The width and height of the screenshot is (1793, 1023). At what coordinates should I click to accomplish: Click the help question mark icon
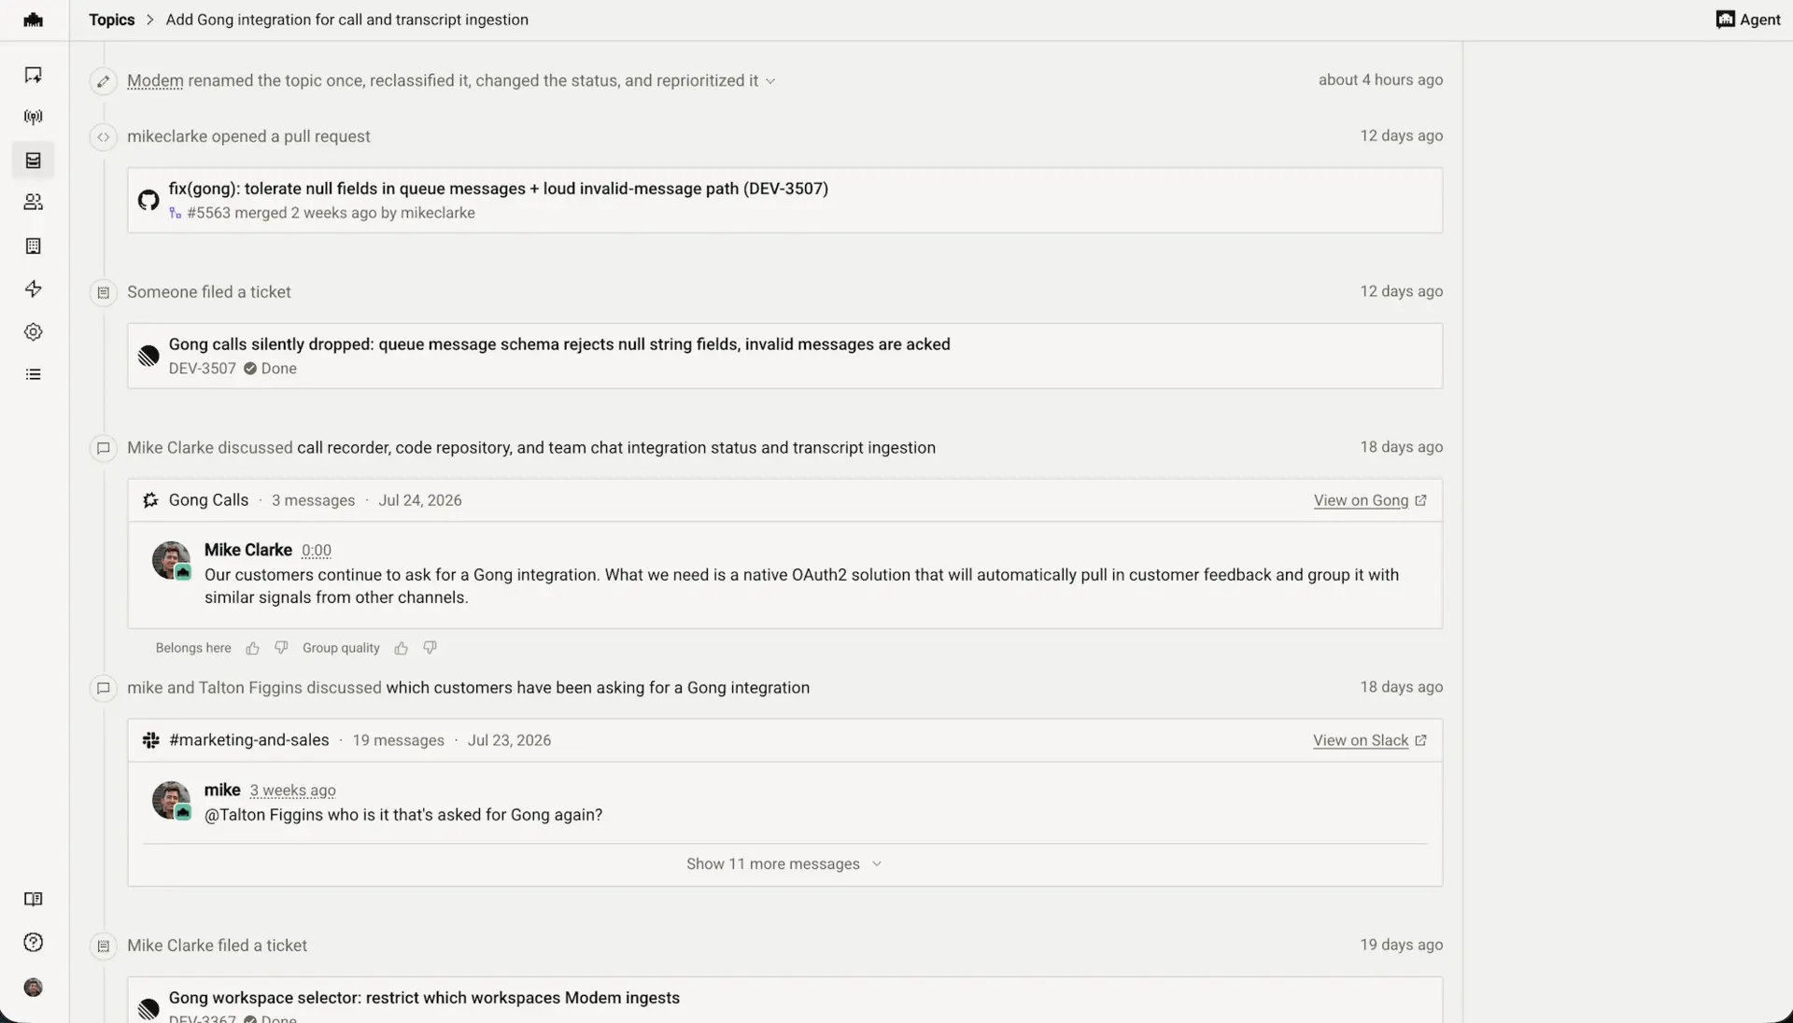click(34, 943)
